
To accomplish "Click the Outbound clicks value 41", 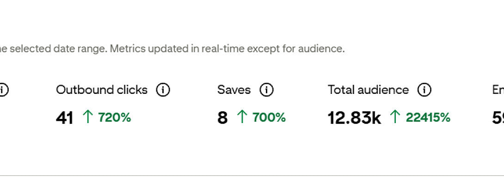I will pos(65,118).
